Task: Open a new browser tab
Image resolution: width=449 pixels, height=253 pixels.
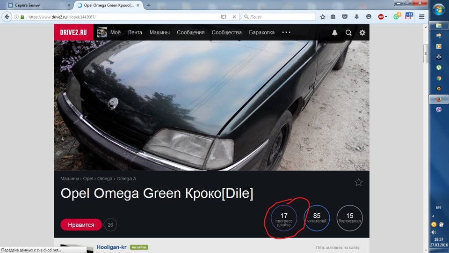Action: pyautogui.click(x=149, y=5)
